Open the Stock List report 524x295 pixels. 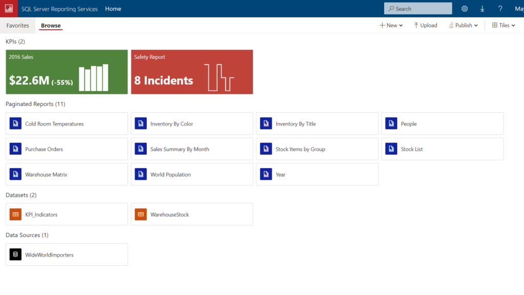tap(443, 149)
